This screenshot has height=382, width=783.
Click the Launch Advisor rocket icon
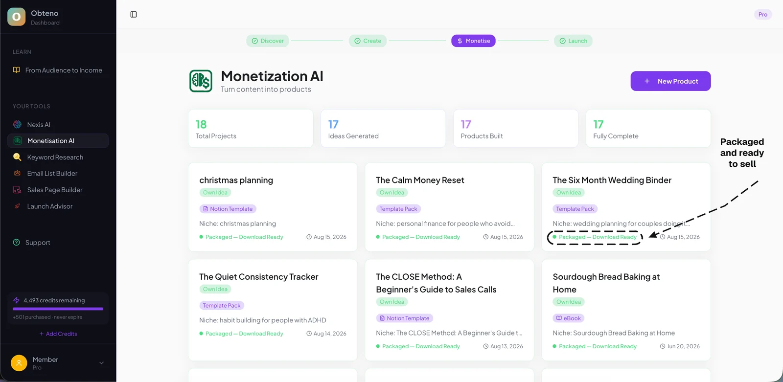click(x=18, y=206)
